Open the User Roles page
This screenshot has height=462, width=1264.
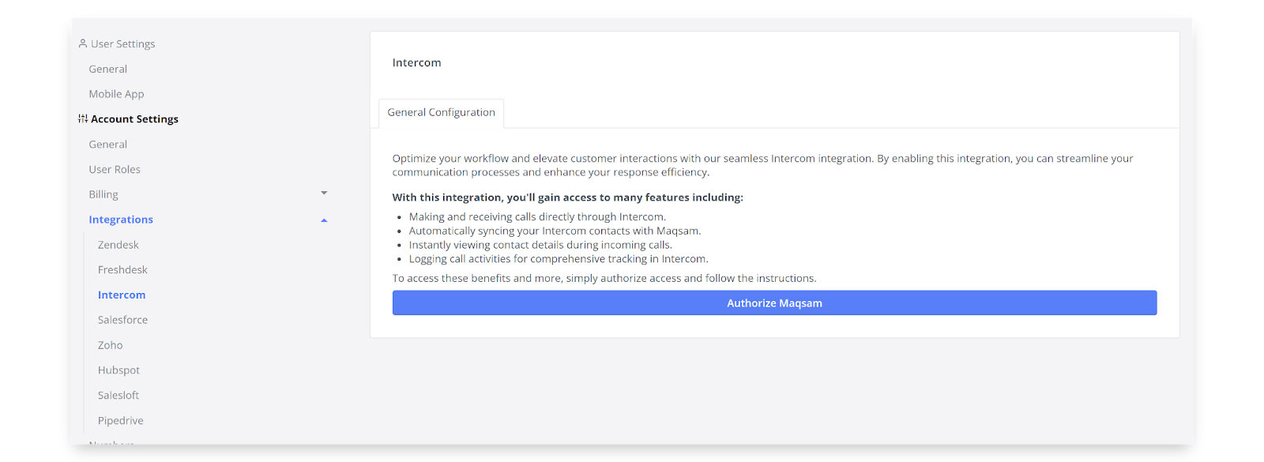[115, 169]
